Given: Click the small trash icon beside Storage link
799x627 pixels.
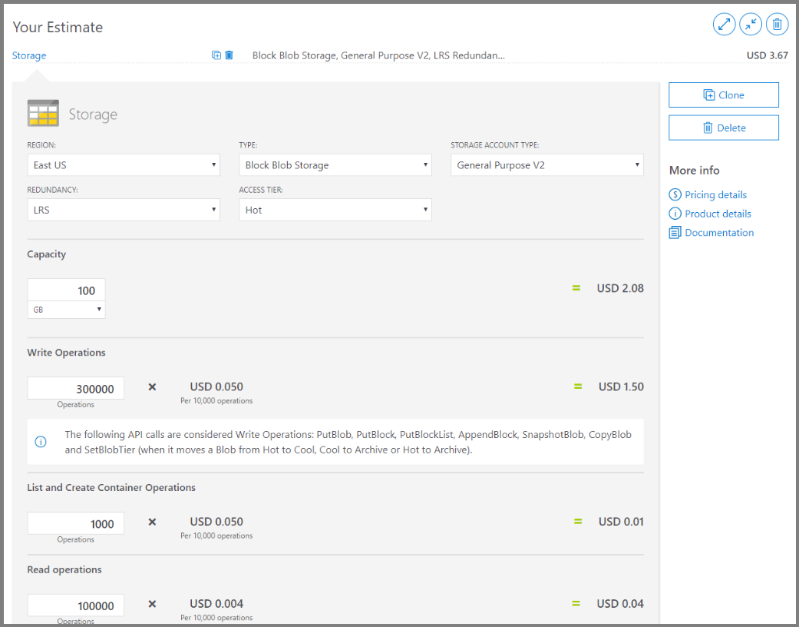Looking at the screenshot, I should [x=229, y=55].
